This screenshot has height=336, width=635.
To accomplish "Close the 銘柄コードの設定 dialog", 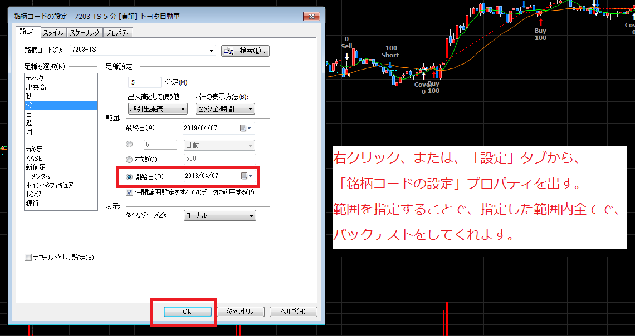I will click(x=311, y=16).
